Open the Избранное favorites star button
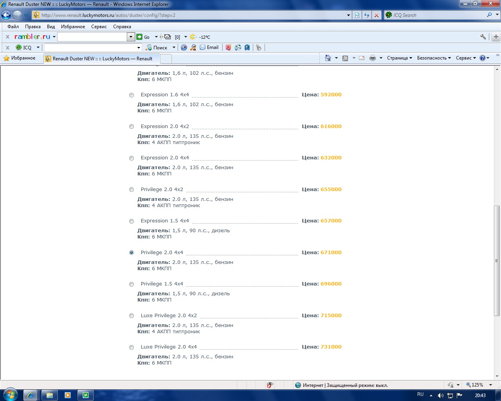The width and height of the screenshot is (501, 401). click(x=20, y=58)
